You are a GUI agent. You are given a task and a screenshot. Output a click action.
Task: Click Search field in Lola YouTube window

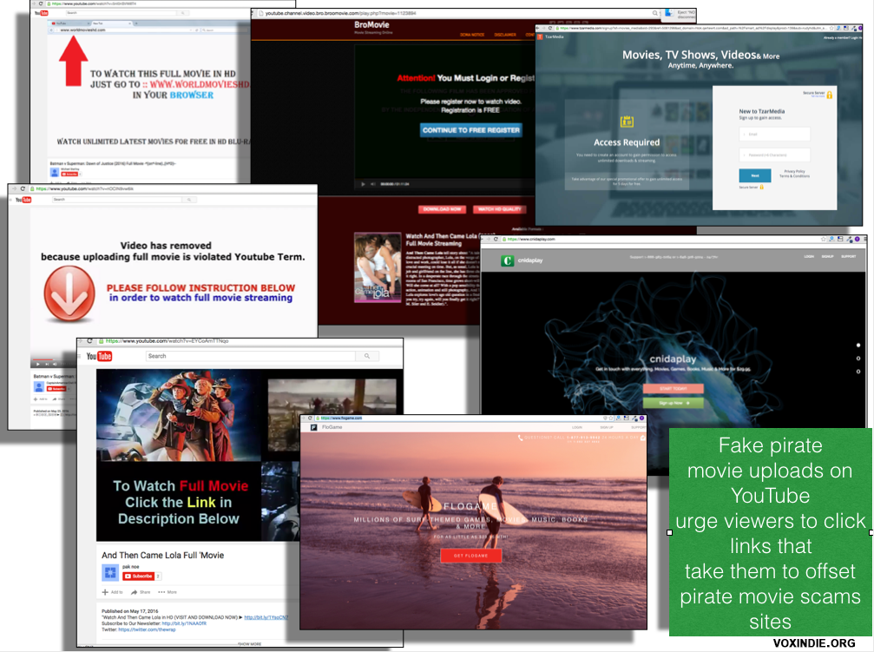(251, 356)
